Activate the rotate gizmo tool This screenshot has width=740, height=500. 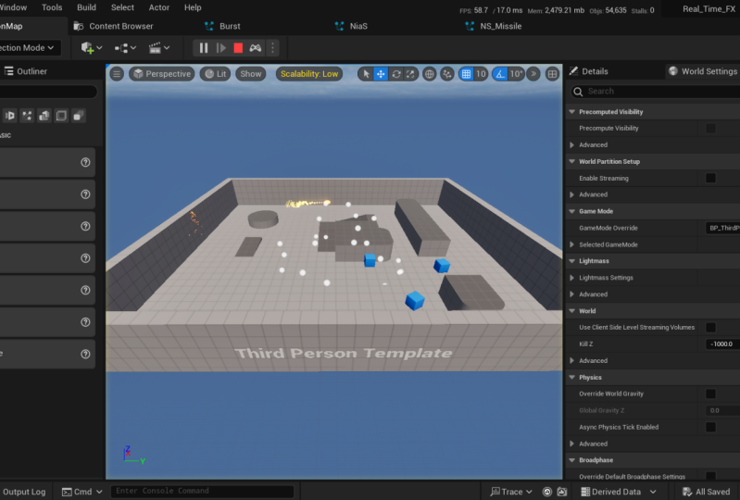pos(396,73)
